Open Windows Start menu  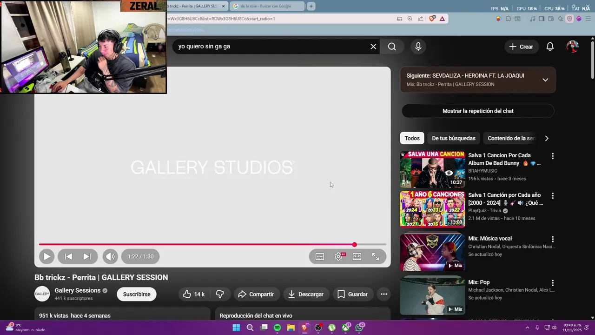click(x=236, y=328)
